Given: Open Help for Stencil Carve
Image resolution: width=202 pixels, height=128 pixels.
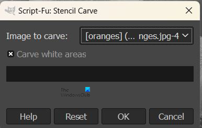Looking at the screenshot, I should click(28, 117).
